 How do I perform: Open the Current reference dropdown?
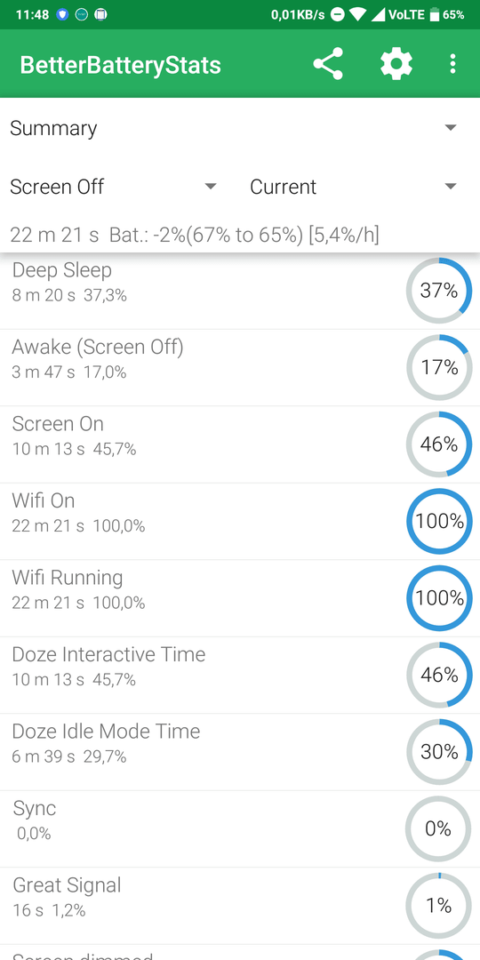354,186
